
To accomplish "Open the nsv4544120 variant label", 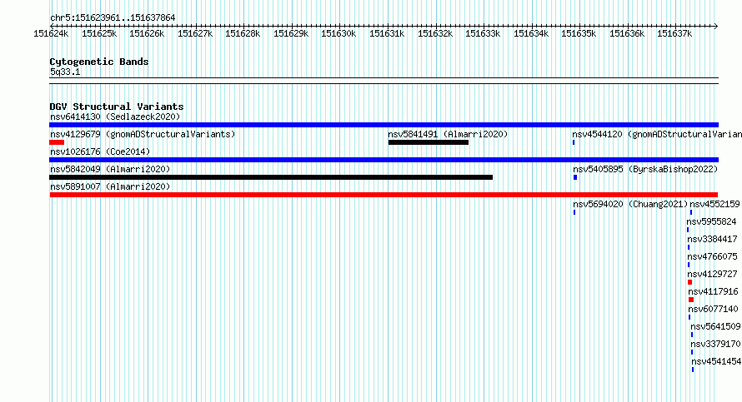I will click(657, 134).
